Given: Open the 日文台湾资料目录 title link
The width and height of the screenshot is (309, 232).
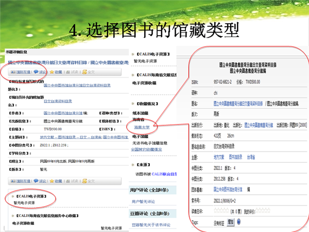Looking at the screenshot, I should coord(58,101).
